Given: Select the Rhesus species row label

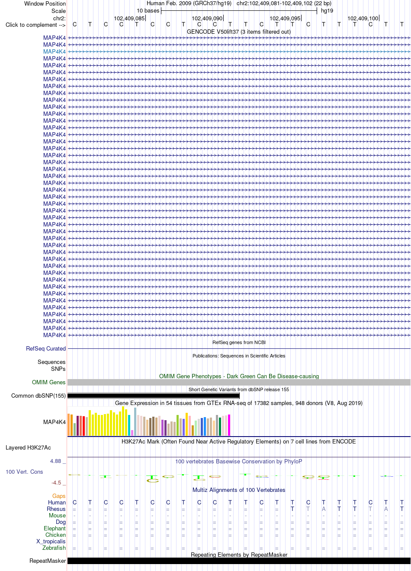Looking at the screenshot, I should click(56, 509).
